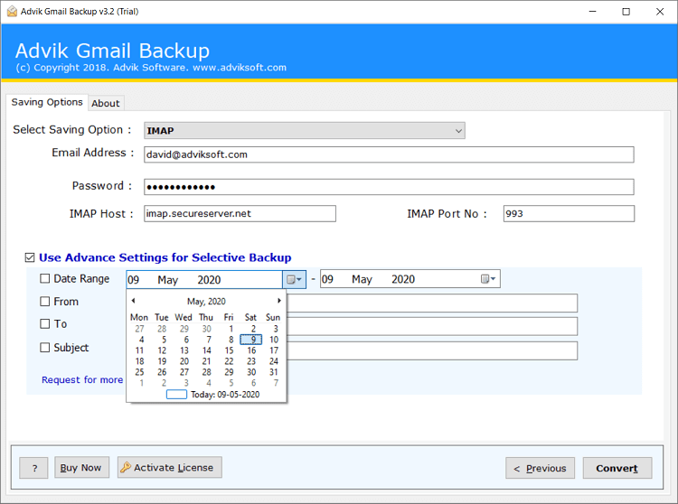678x504 pixels.
Task: Minimize the Advik Gmail Backup window
Action: [592, 12]
